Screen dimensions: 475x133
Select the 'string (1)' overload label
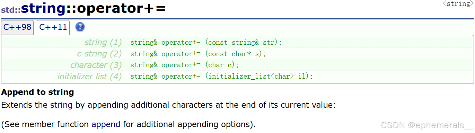point(103,43)
